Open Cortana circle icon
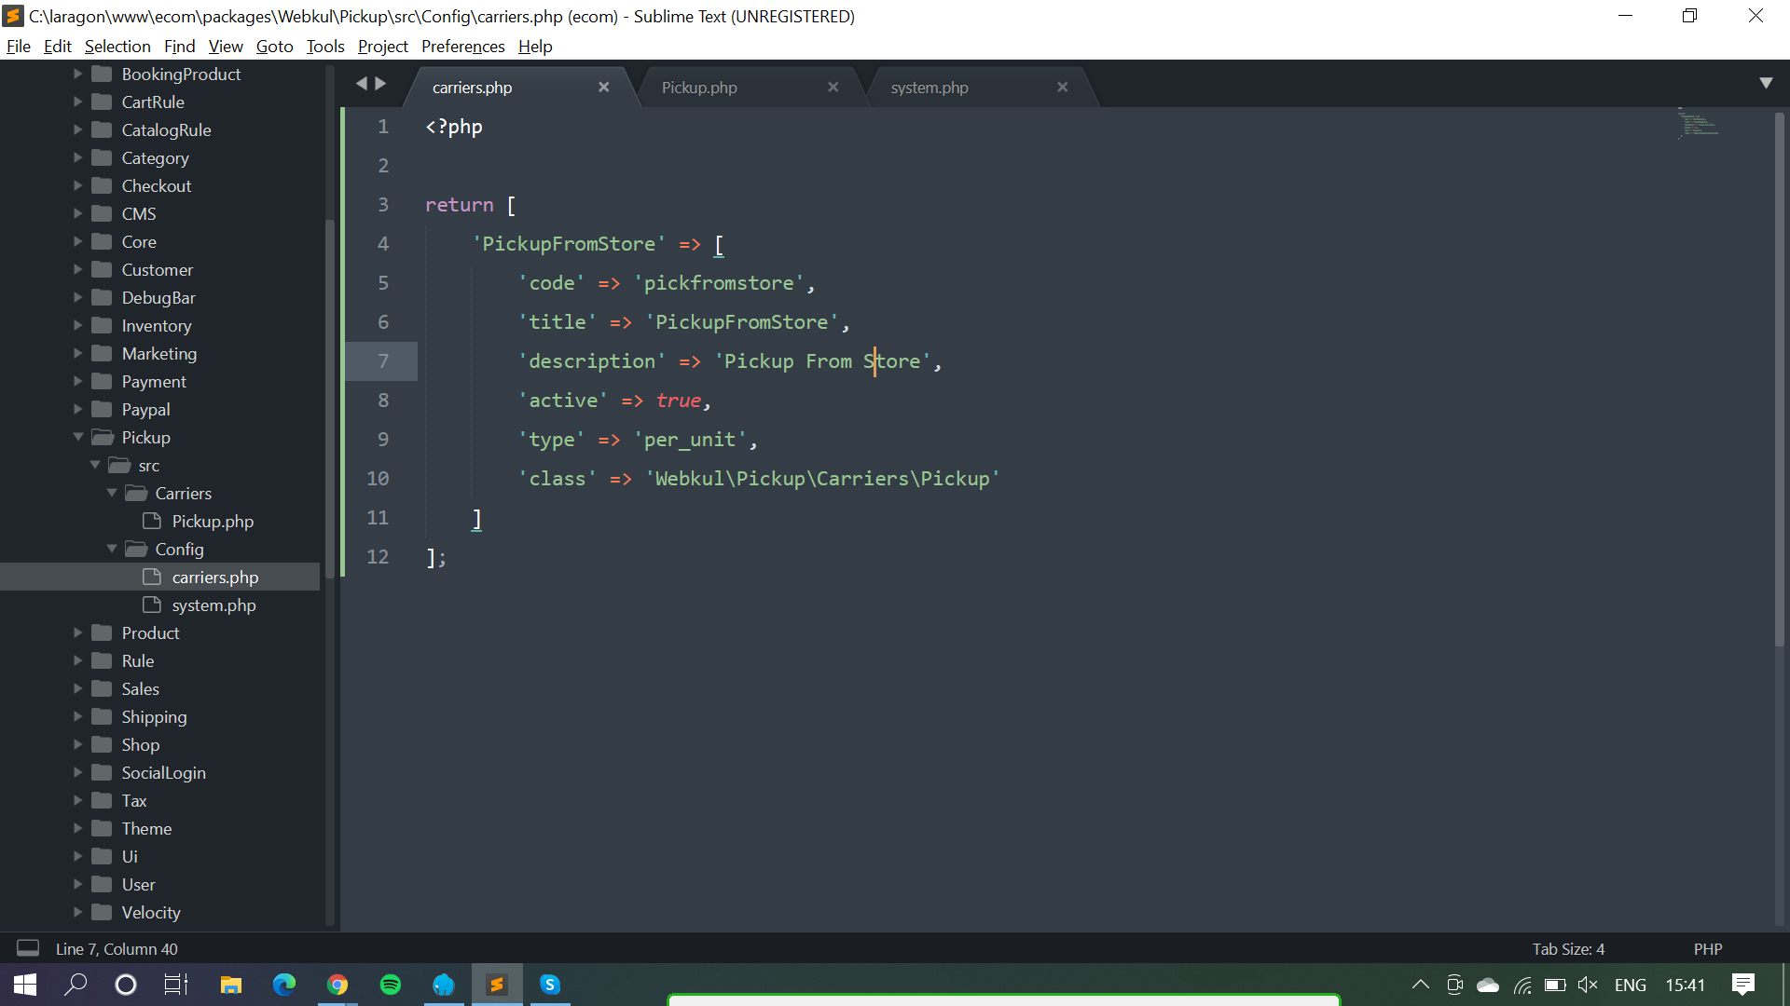1790x1006 pixels. coord(126,985)
